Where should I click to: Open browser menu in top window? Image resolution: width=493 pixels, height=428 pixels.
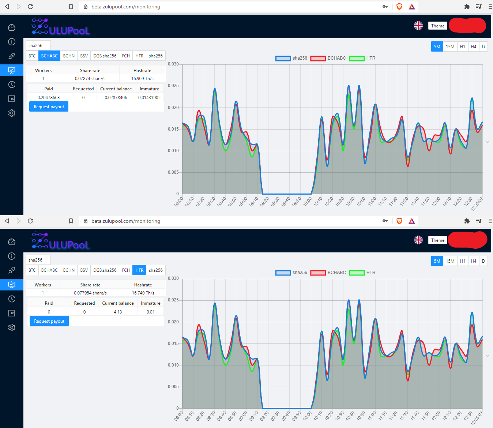pyautogui.click(x=490, y=7)
